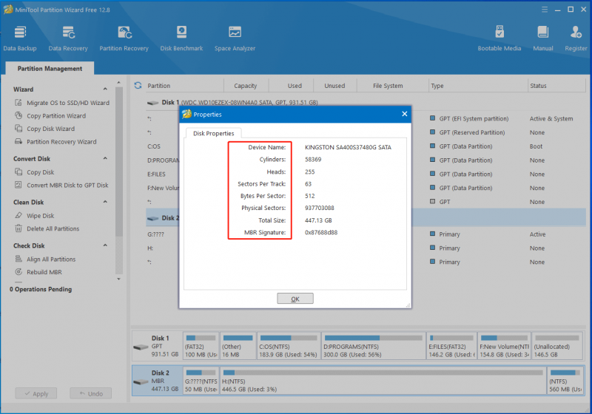Collapse the Clean Disk section
592x414 pixels.
click(x=105, y=202)
